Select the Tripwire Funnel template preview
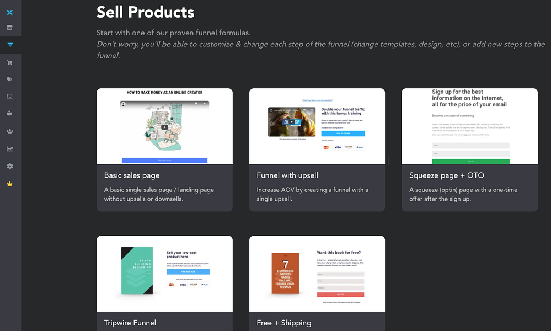The width and height of the screenshot is (551, 331). tap(164, 274)
